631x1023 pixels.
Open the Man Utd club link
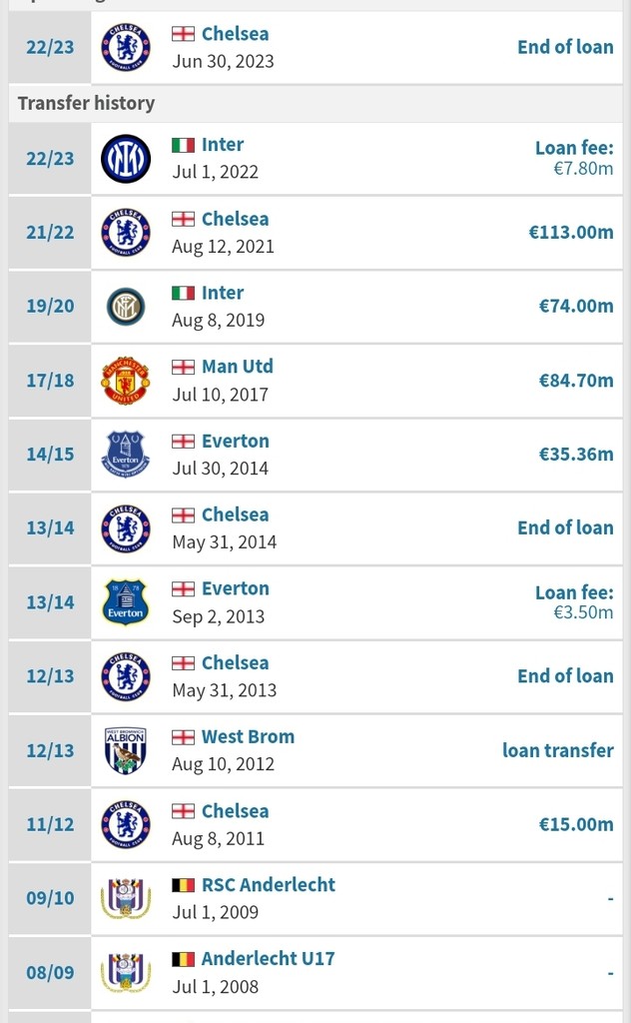(238, 367)
